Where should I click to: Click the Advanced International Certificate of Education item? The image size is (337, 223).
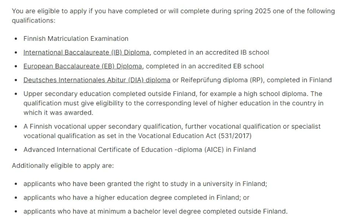(x=140, y=150)
